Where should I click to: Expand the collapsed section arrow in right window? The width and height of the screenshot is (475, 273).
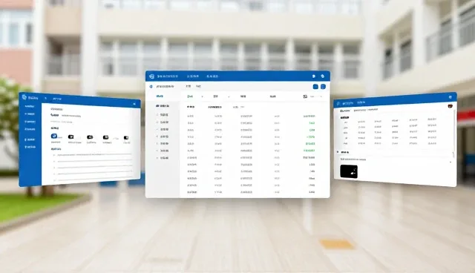[x=338, y=152]
